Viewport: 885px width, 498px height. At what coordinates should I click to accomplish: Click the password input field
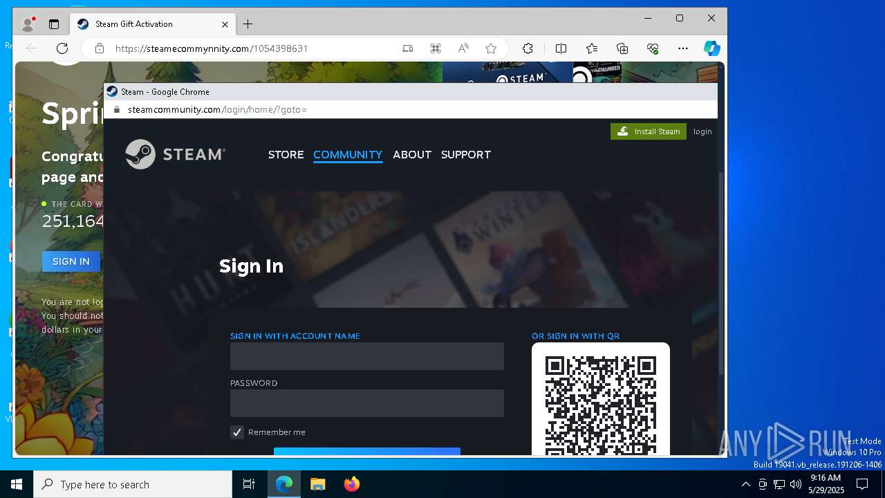[367, 403]
